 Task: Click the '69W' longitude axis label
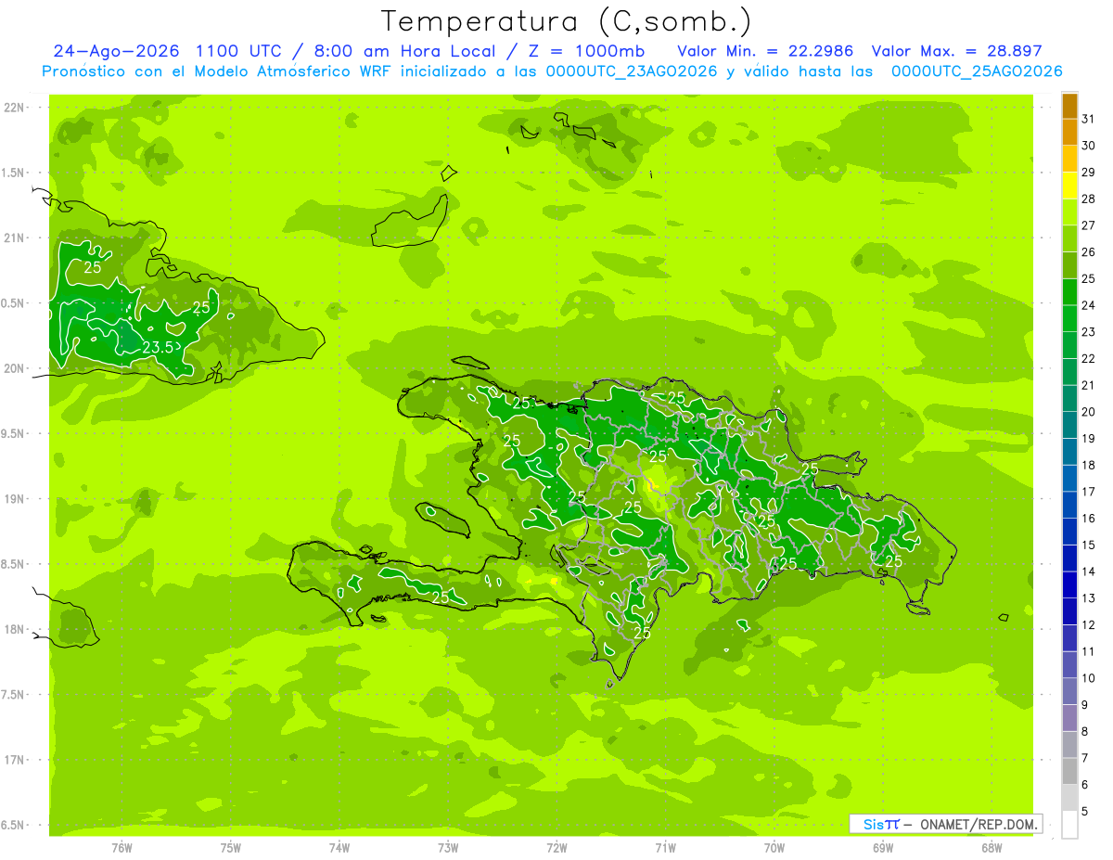coord(883,848)
